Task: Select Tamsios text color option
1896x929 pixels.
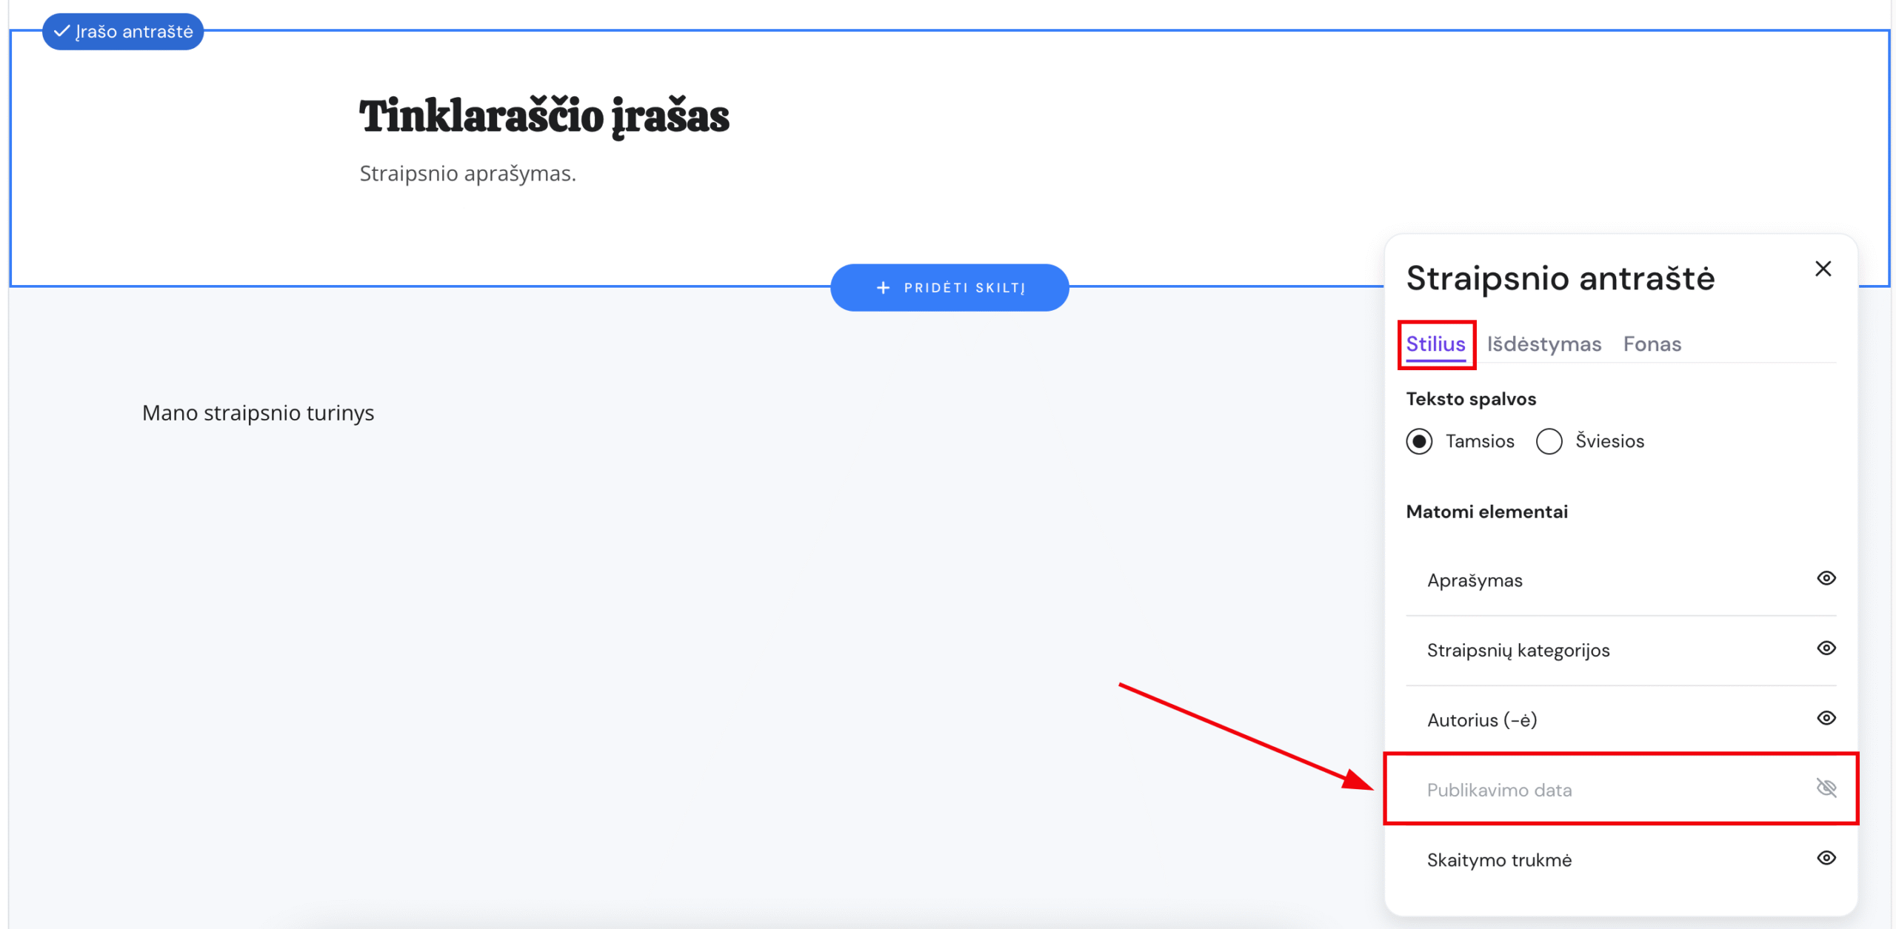Action: [x=1419, y=441]
